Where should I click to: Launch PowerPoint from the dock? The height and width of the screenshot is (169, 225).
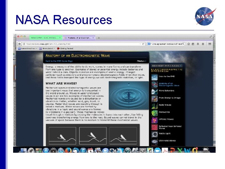[172, 150]
